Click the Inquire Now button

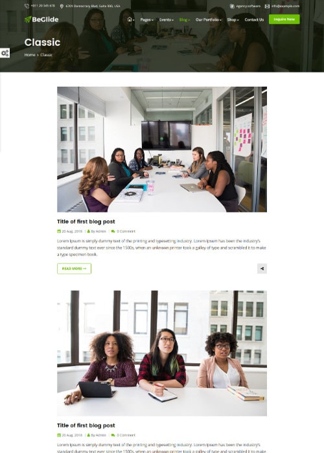pos(284,19)
